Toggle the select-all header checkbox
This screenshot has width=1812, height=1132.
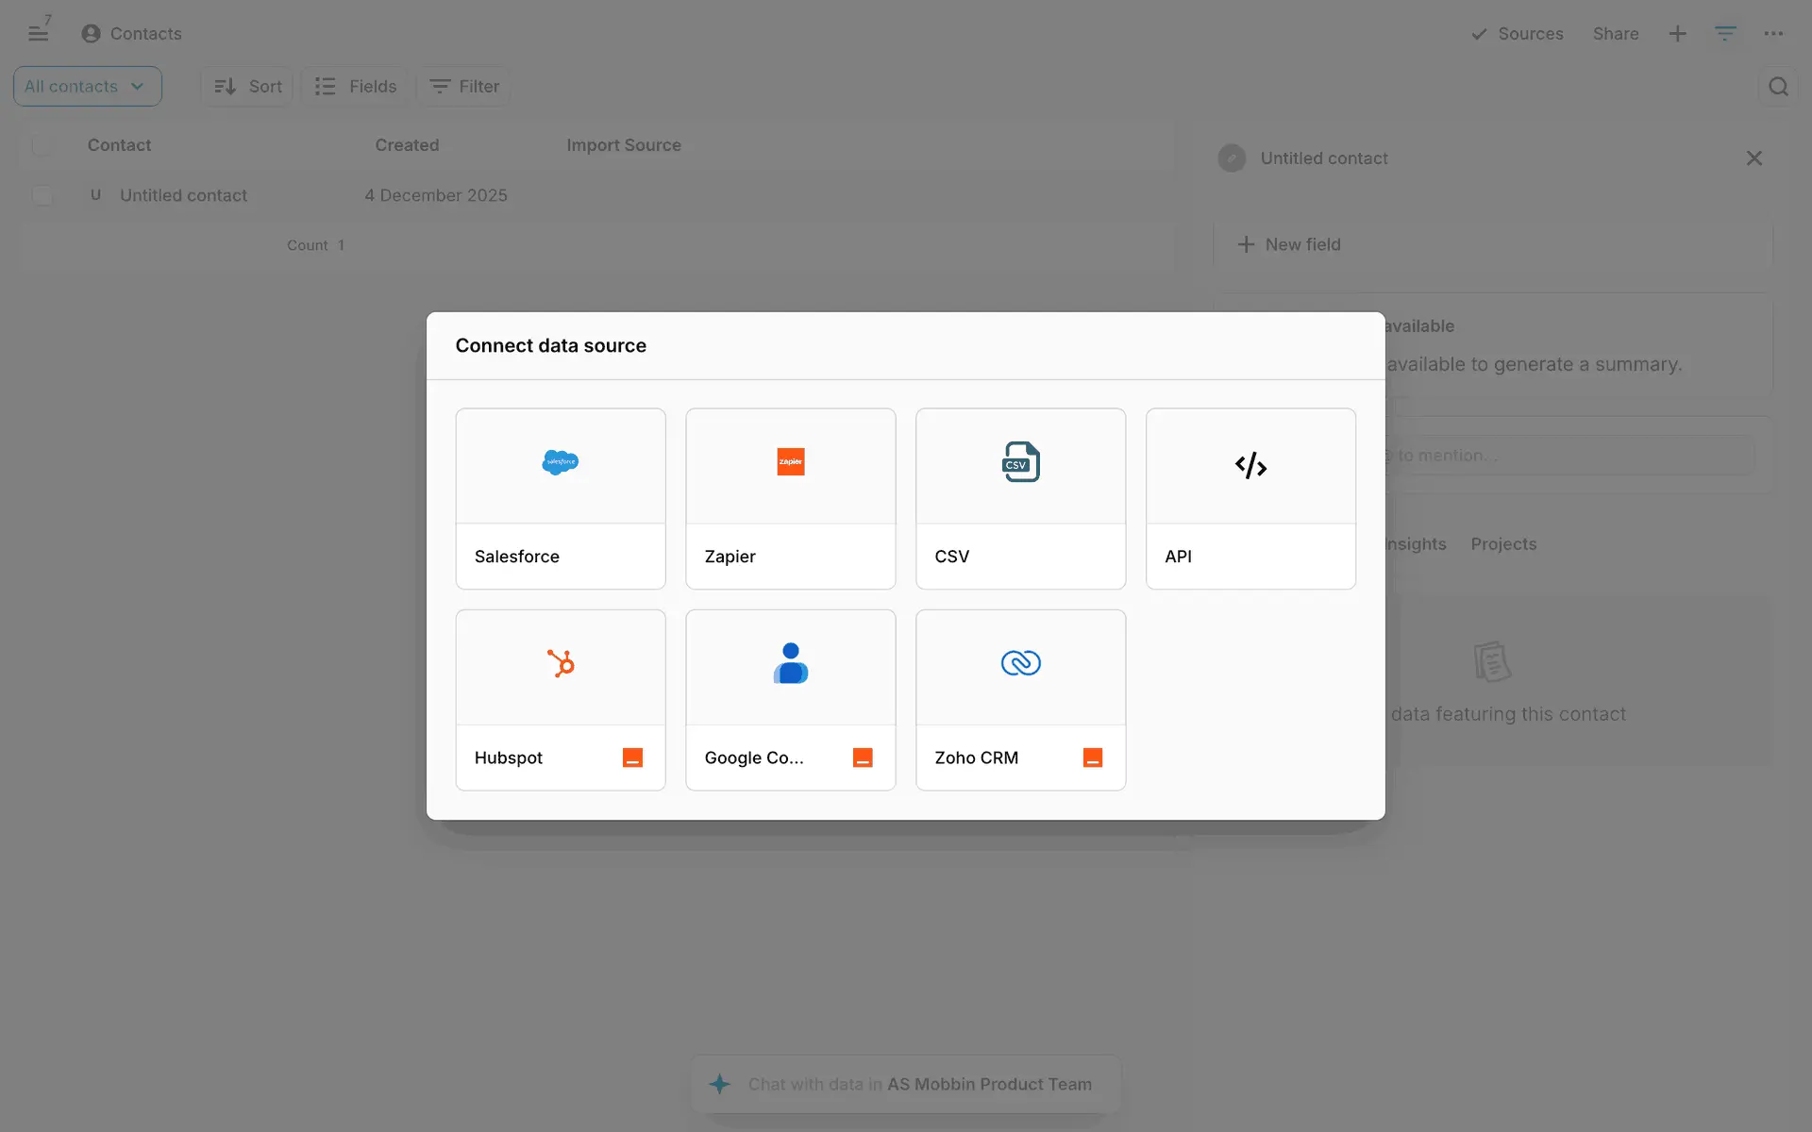click(x=42, y=145)
